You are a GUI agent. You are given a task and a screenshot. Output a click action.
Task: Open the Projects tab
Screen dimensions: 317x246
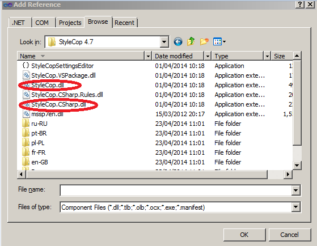click(x=70, y=23)
